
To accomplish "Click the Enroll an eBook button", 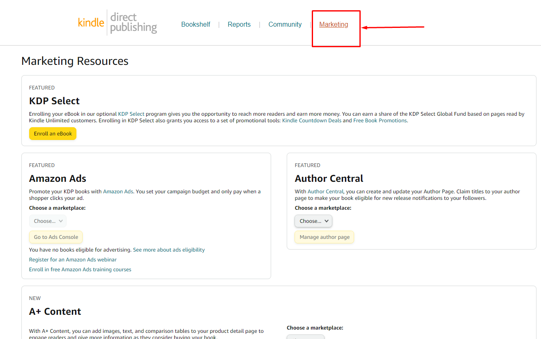I will click(53, 134).
